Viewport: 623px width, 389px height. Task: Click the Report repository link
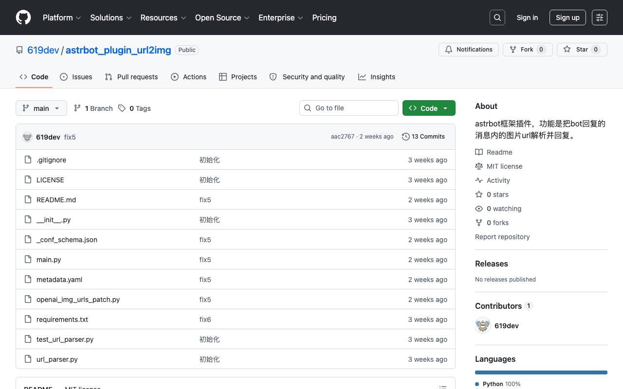(502, 237)
